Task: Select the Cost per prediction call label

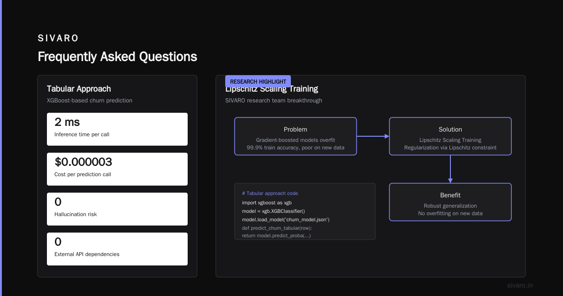Action: (83, 174)
